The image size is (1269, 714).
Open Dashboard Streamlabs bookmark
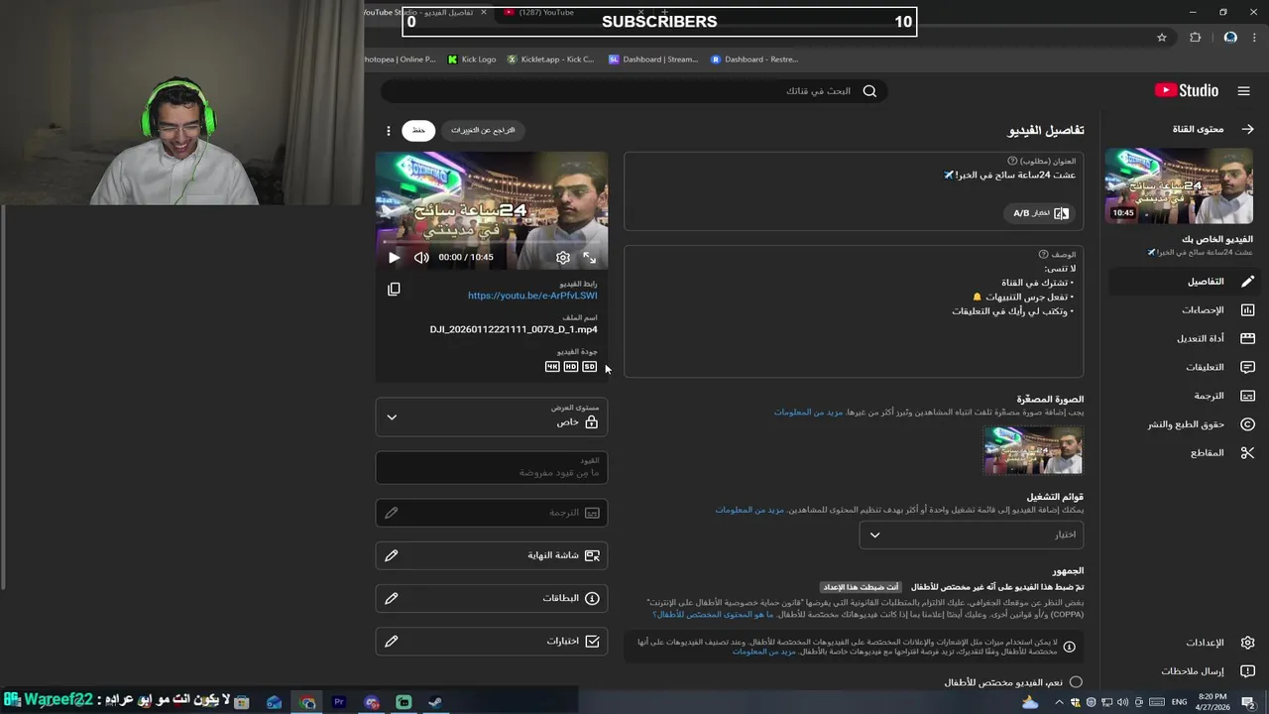coord(653,59)
